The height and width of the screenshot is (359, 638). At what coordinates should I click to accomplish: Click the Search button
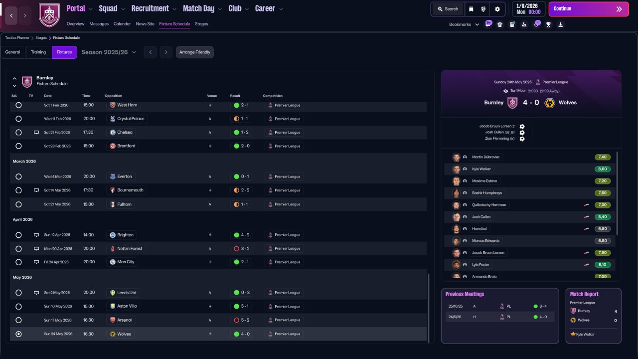[448, 9]
